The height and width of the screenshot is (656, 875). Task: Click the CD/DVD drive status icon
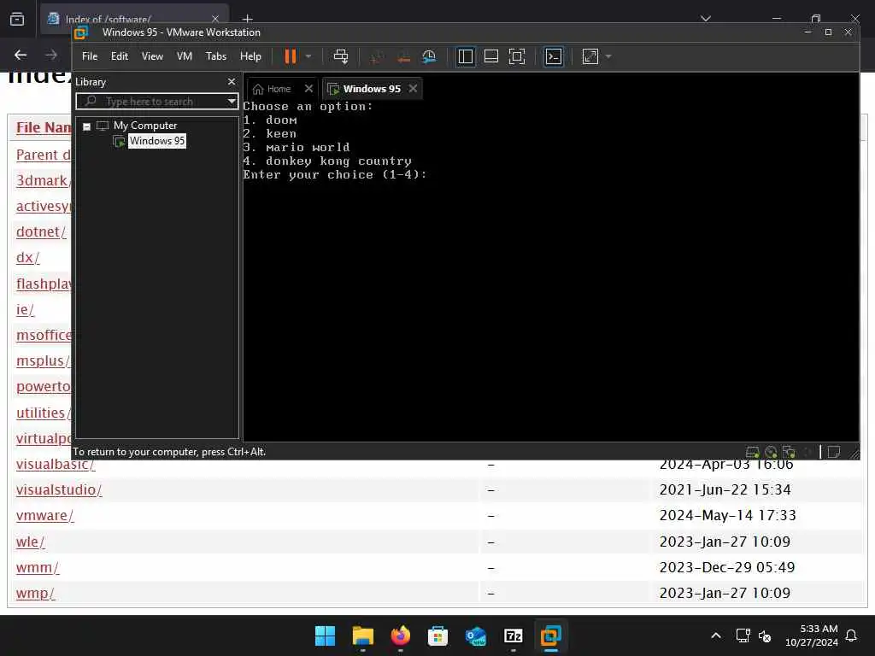click(x=771, y=452)
